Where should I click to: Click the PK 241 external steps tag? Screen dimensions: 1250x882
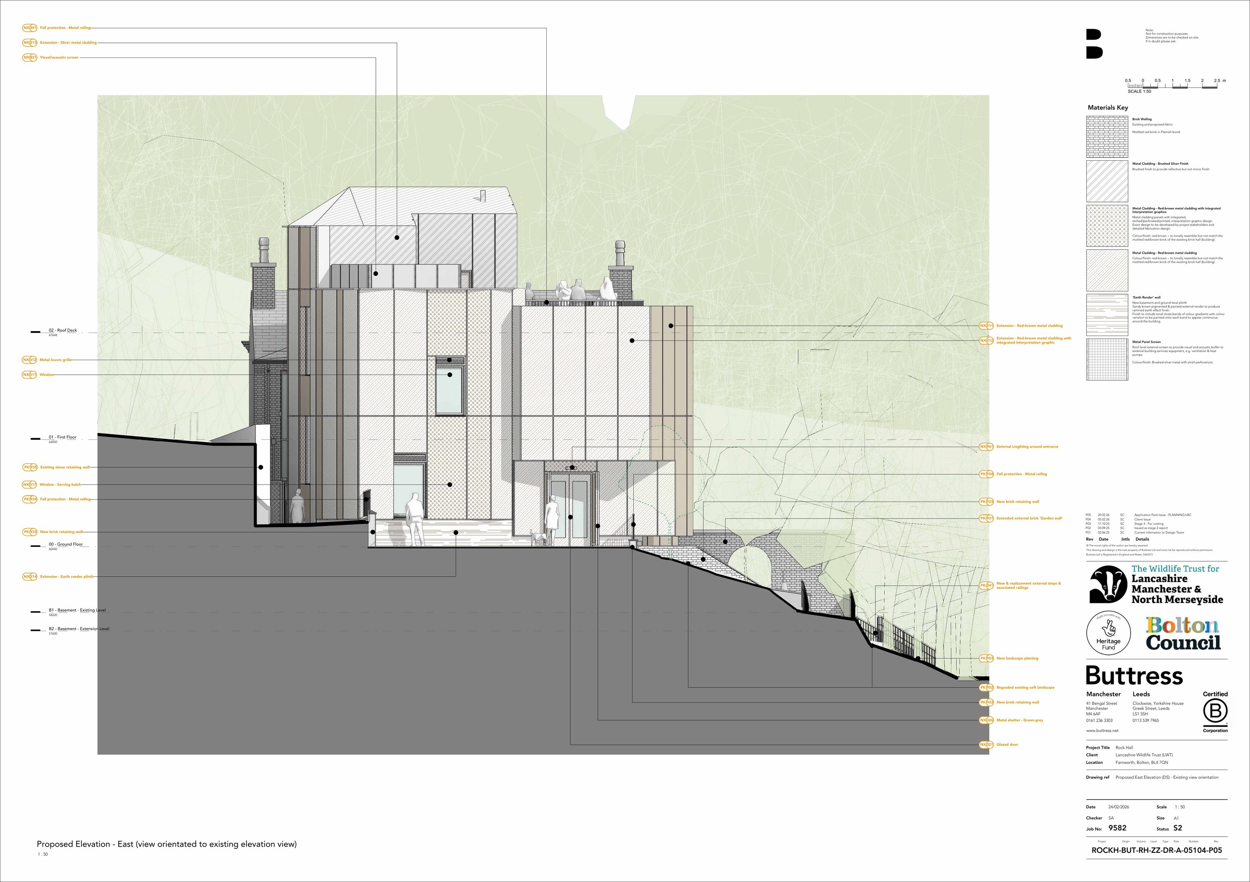click(987, 586)
